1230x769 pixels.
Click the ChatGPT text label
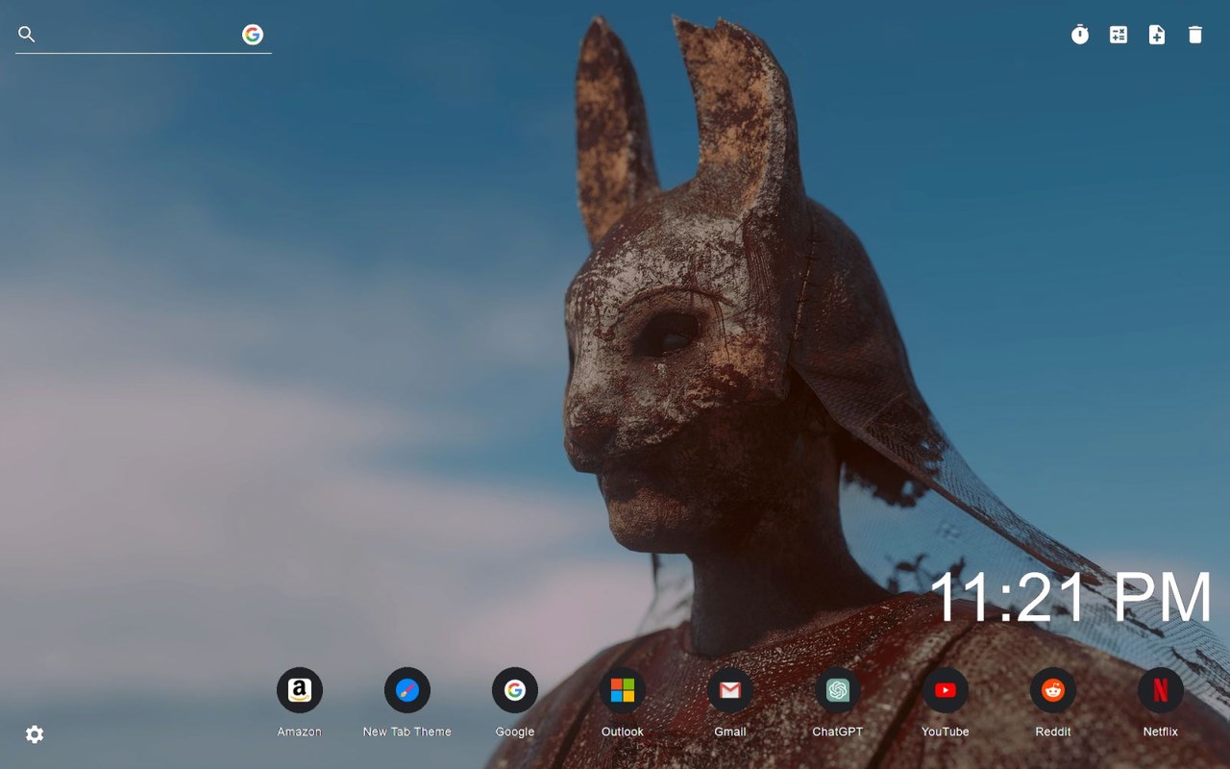point(838,732)
